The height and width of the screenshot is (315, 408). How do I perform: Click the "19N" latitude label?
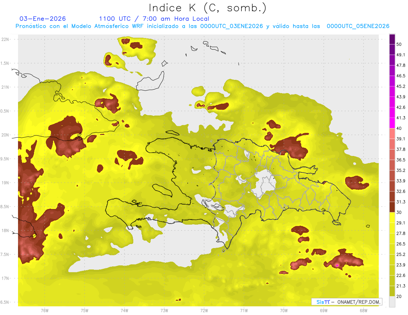coord(6,183)
